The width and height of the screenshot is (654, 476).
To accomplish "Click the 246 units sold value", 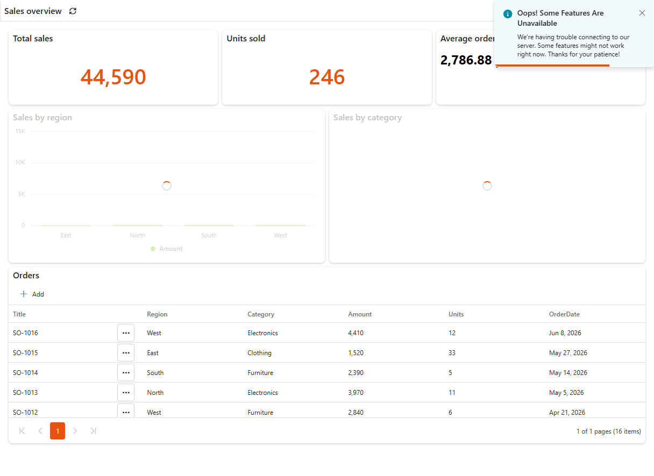I will 327,77.
